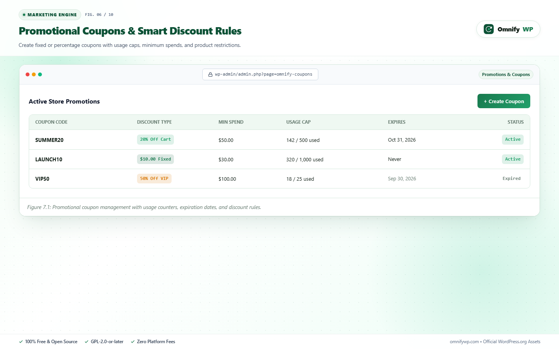Click the Sep 30, 2026 expiry date
The width and height of the screenshot is (559, 349).
[402, 179]
